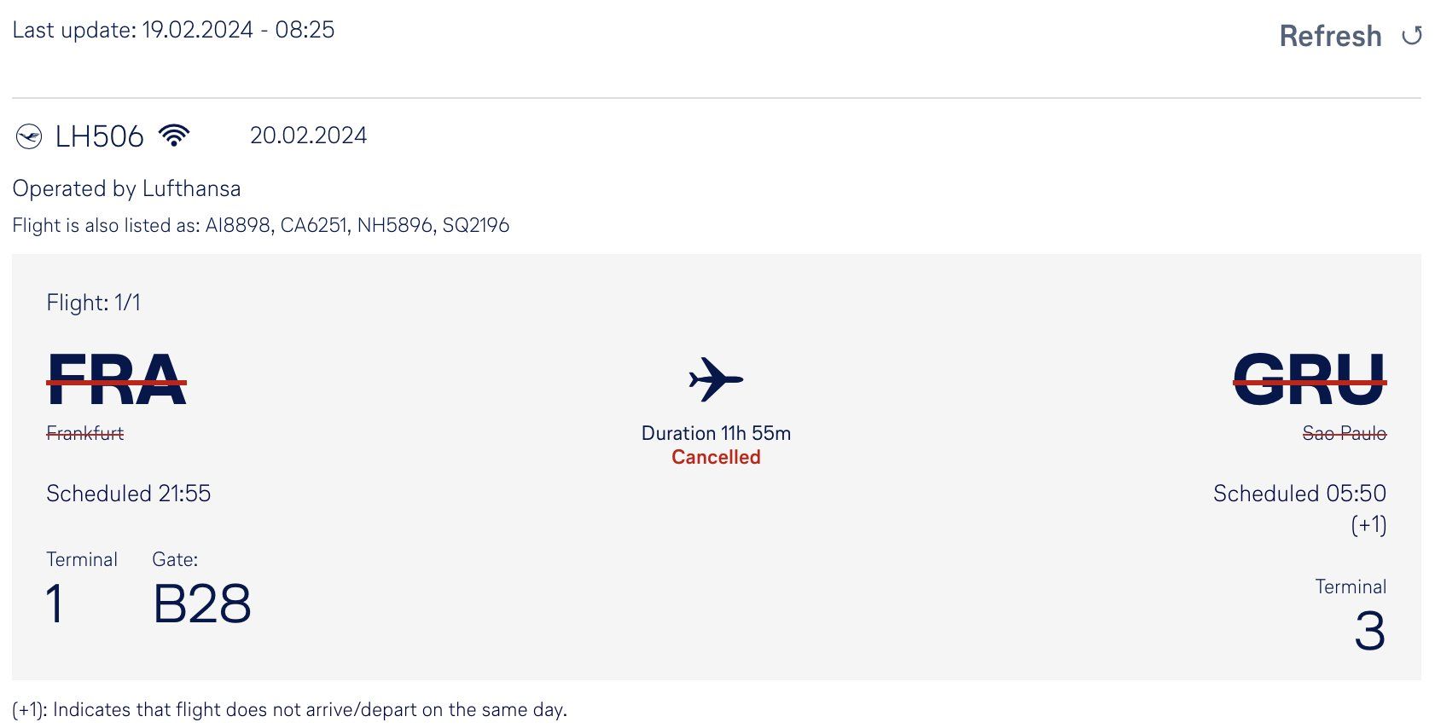1435x728 pixels.
Task: Click the Lufthansa crane logo icon
Action: tap(29, 136)
